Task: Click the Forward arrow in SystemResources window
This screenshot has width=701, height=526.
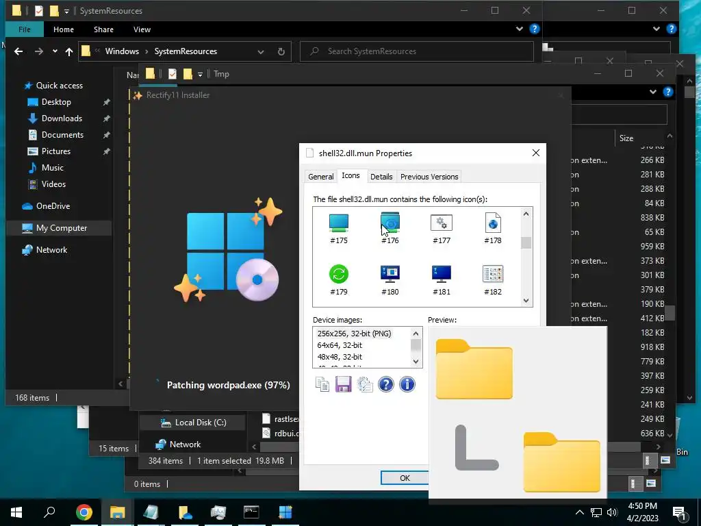Action: (39, 51)
